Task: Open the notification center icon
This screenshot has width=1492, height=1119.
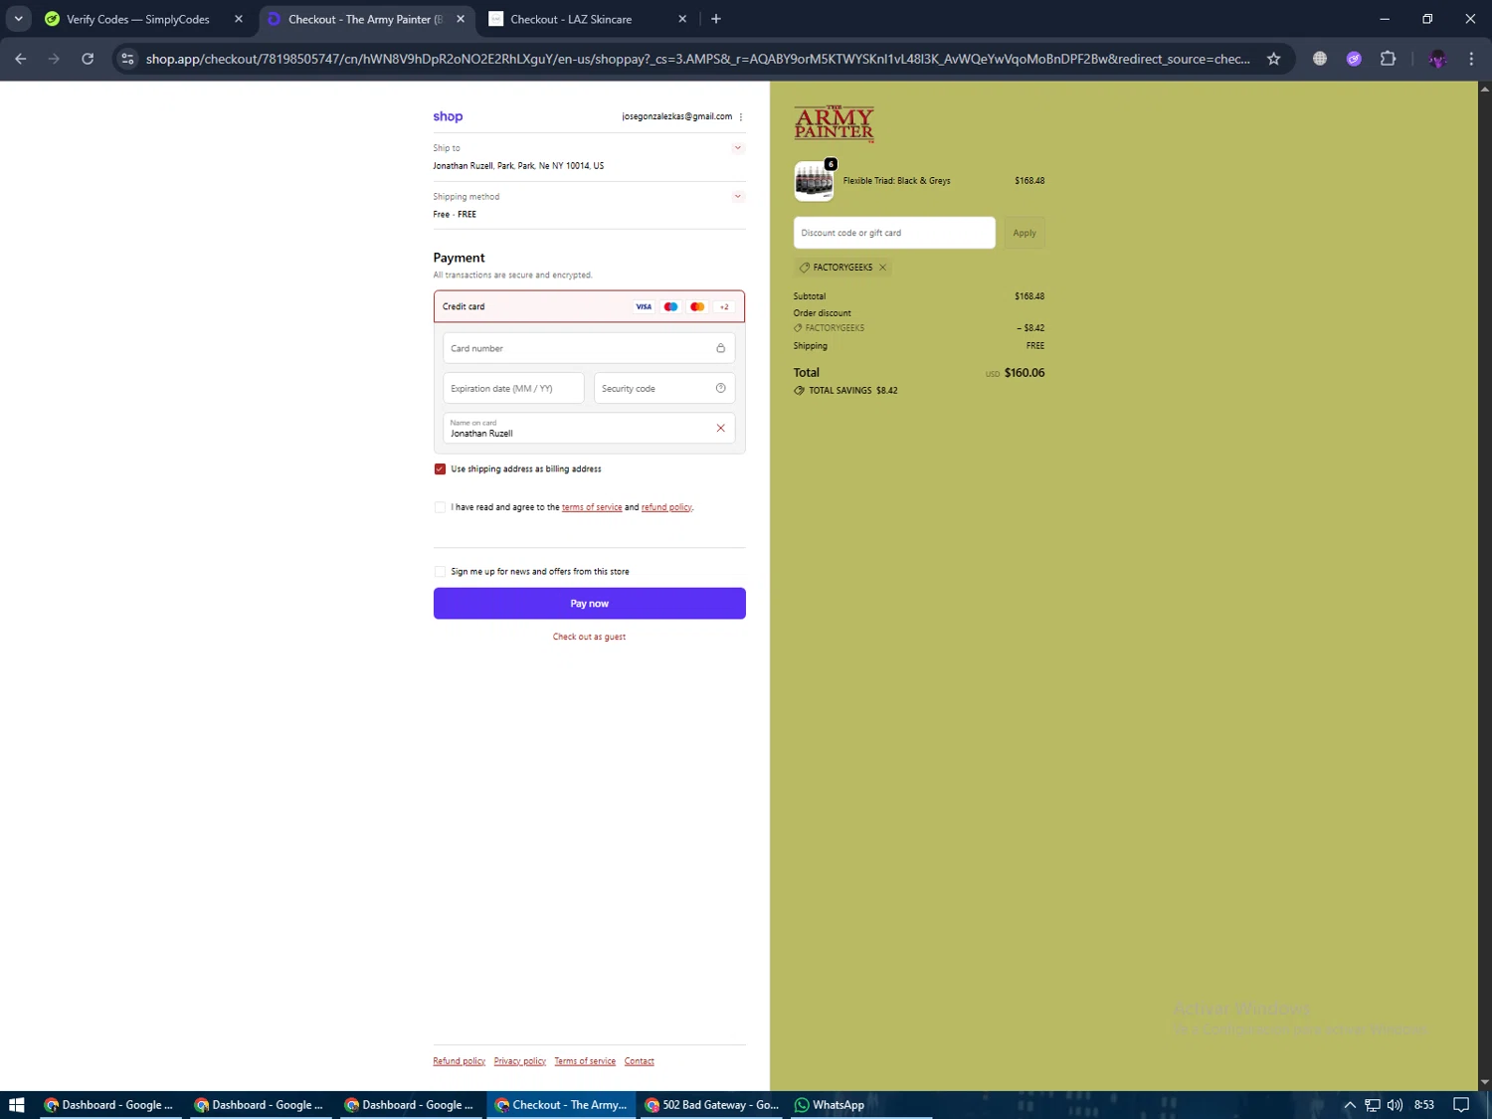Action: click(1461, 1105)
